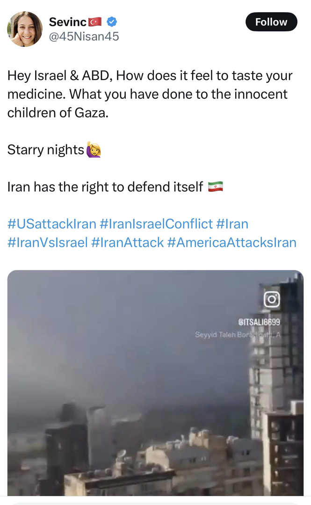
Task: Open the #IranVsIsrael hashtag
Action: (47, 243)
